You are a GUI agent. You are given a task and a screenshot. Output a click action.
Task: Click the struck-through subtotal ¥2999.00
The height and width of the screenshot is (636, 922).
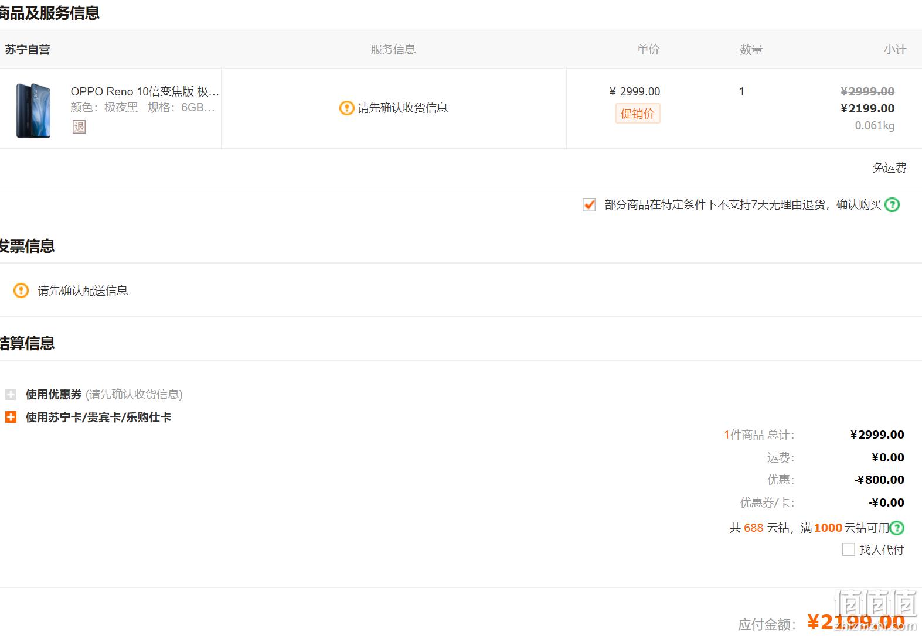pyautogui.click(x=867, y=91)
